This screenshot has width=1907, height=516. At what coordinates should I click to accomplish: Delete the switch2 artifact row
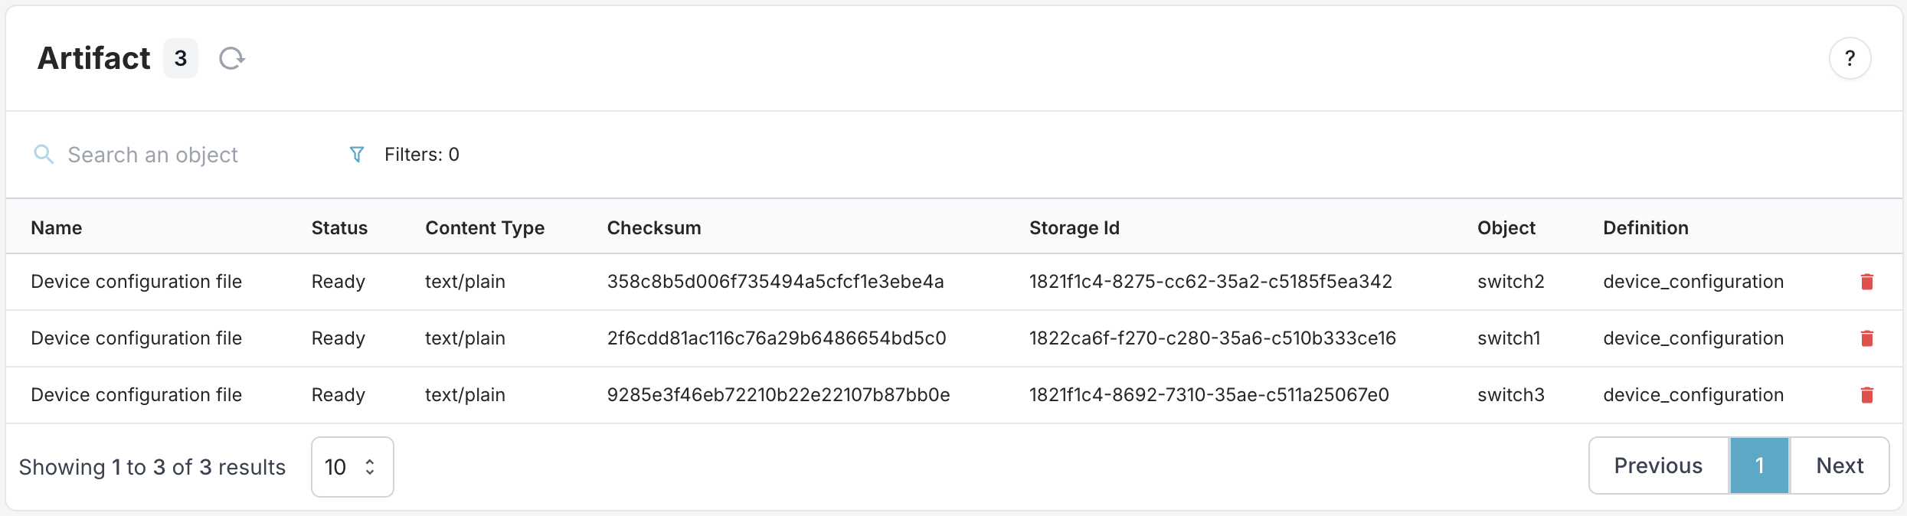click(x=1866, y=282)
